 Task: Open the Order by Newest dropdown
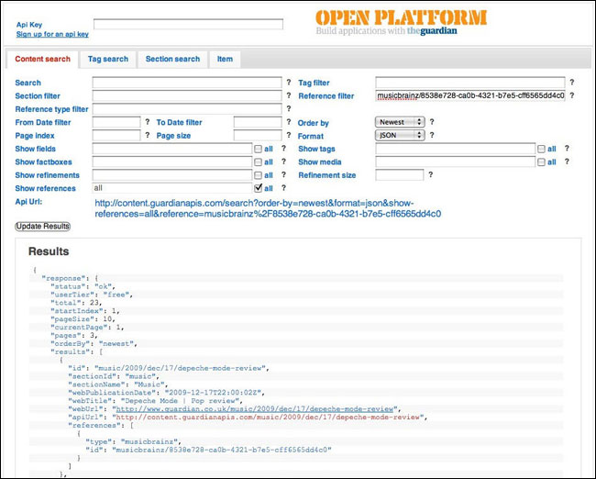400,122
